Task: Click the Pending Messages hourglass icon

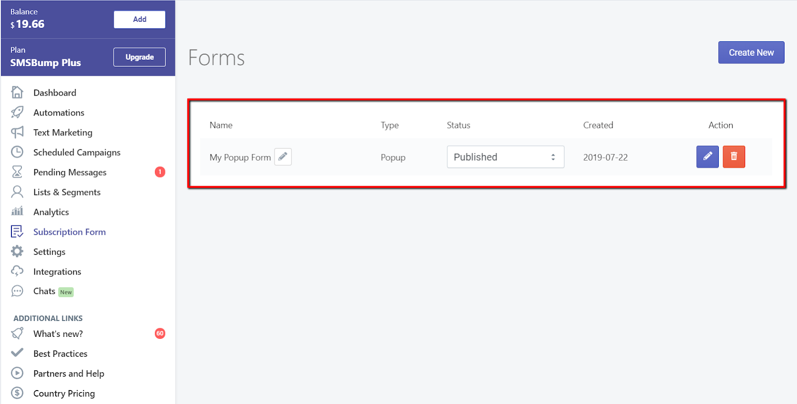Action: pyautogui.click(x=17, y=172)
